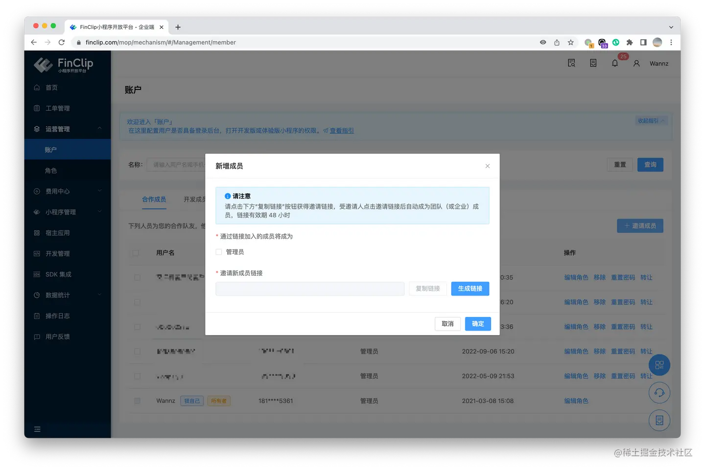Click 编辑角色 in the Wannz row
This screenshot has height=470, width=705.
[x=576, y=401]
